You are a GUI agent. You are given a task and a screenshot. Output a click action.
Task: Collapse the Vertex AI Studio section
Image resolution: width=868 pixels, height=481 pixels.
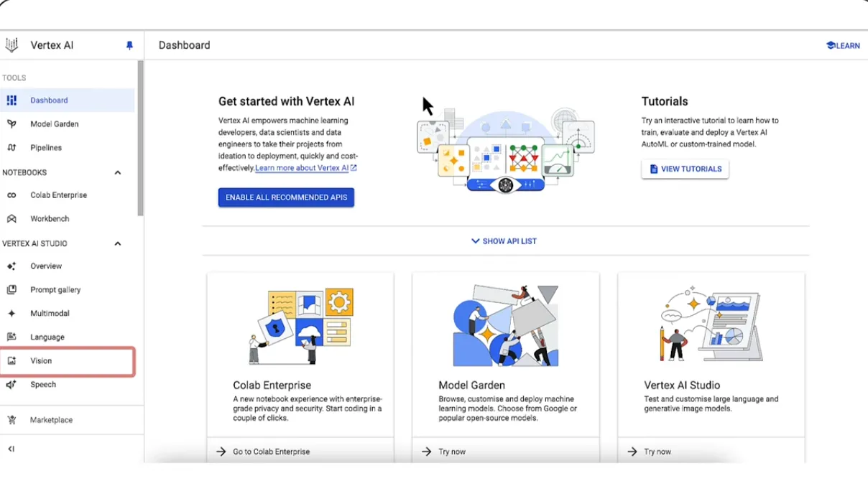point(118,243)
